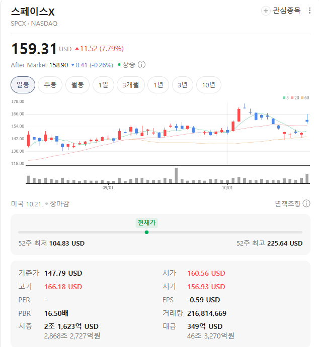Click the current price 159.31
Viewport: 319px width, 347px height.
click(34, 49)
